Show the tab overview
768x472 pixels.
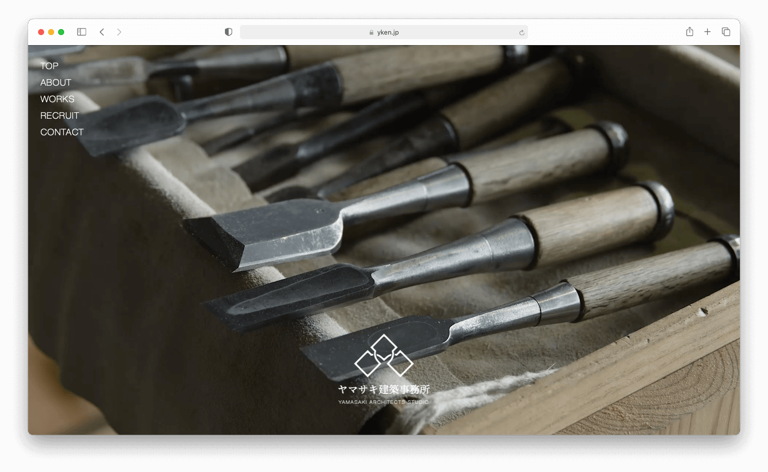coord(726,32)
